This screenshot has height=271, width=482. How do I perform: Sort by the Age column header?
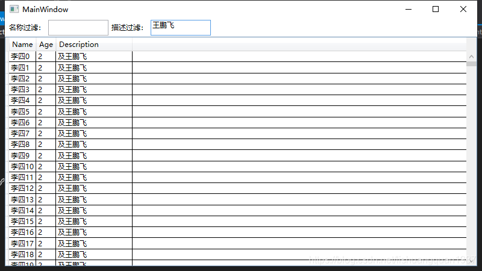(46, 45)
